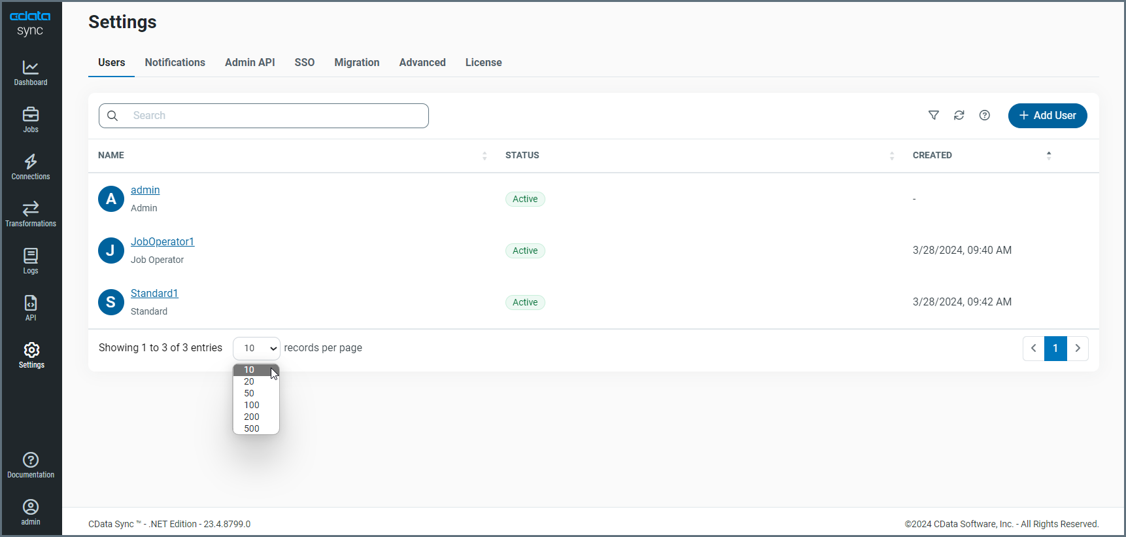Refresh the users list
Screen dimensions: 1126x537
pyautogui.click(x=959, y=116)
